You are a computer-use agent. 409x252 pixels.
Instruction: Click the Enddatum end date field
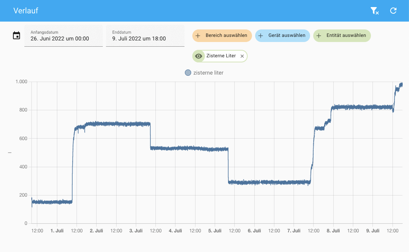click(145, 36)
